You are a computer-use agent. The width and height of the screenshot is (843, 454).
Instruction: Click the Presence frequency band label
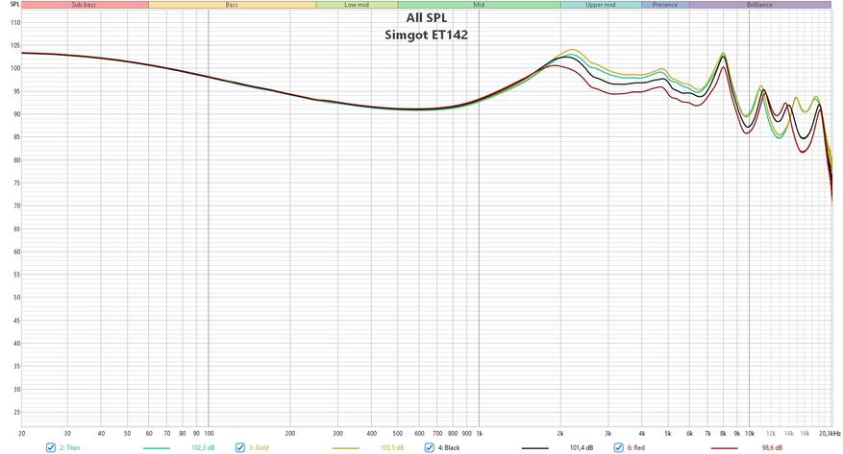point(665,5)
